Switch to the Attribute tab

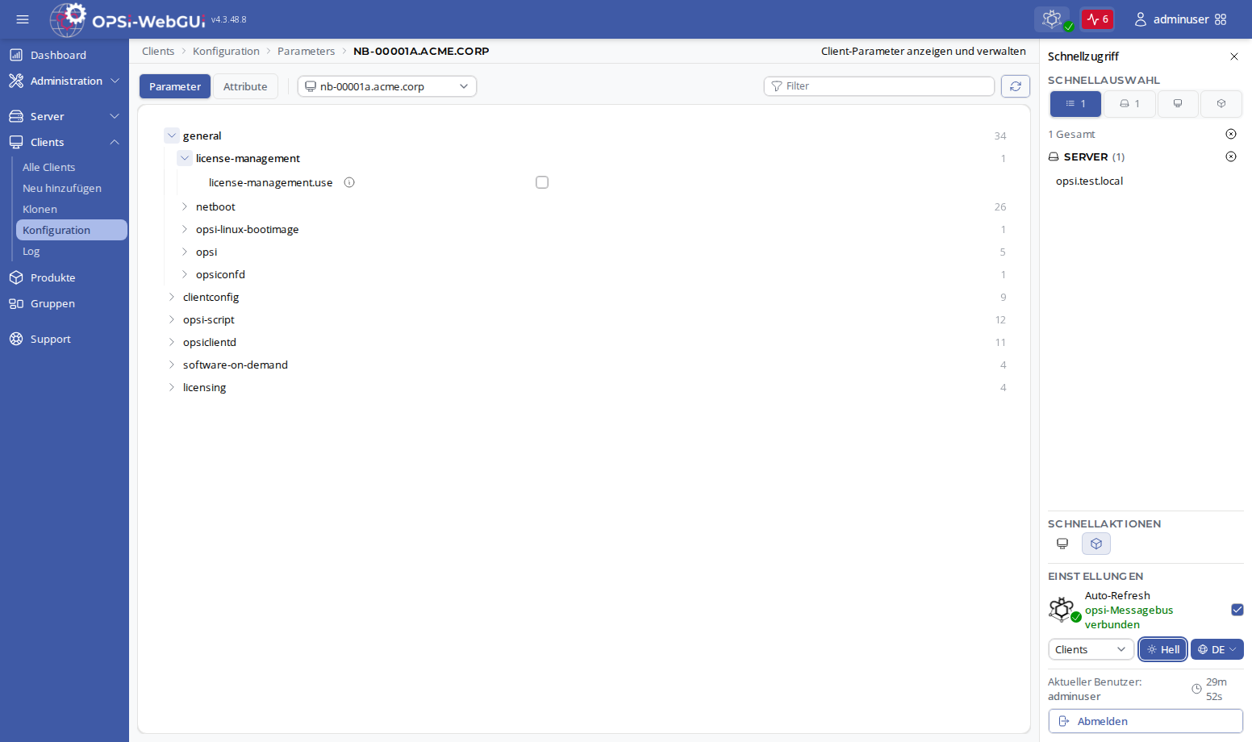pyautogui.click(x=245, y=86)
